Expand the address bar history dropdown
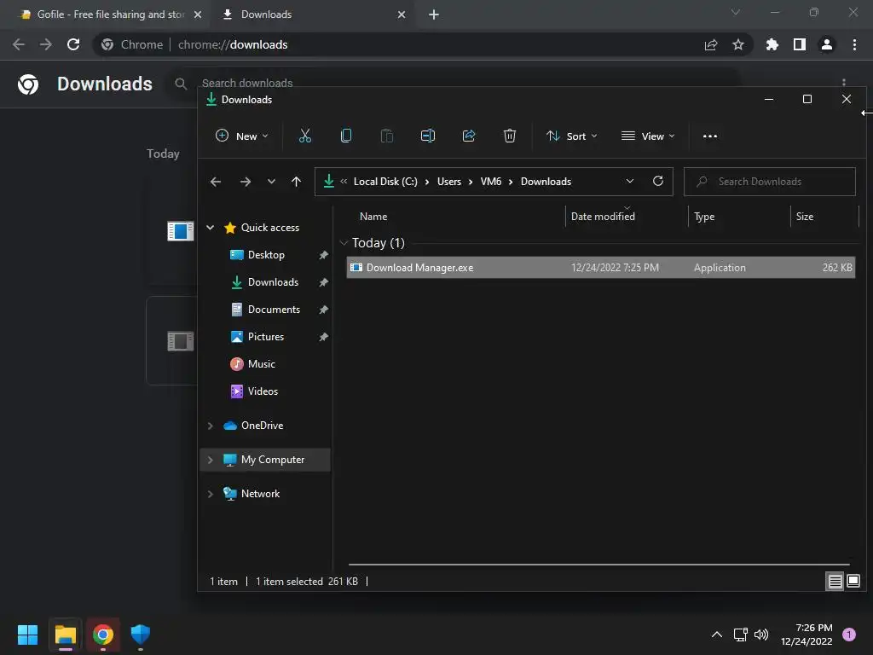 630,181
